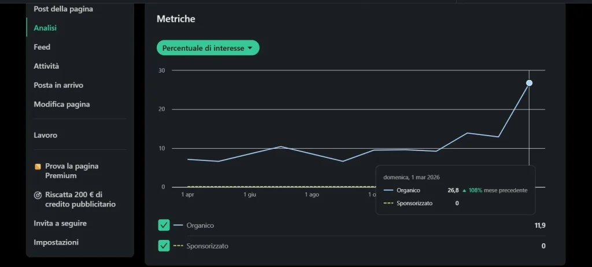
Task: Click the tooltip date domenica, 1 mar 2026
Action: click(412, 178)
